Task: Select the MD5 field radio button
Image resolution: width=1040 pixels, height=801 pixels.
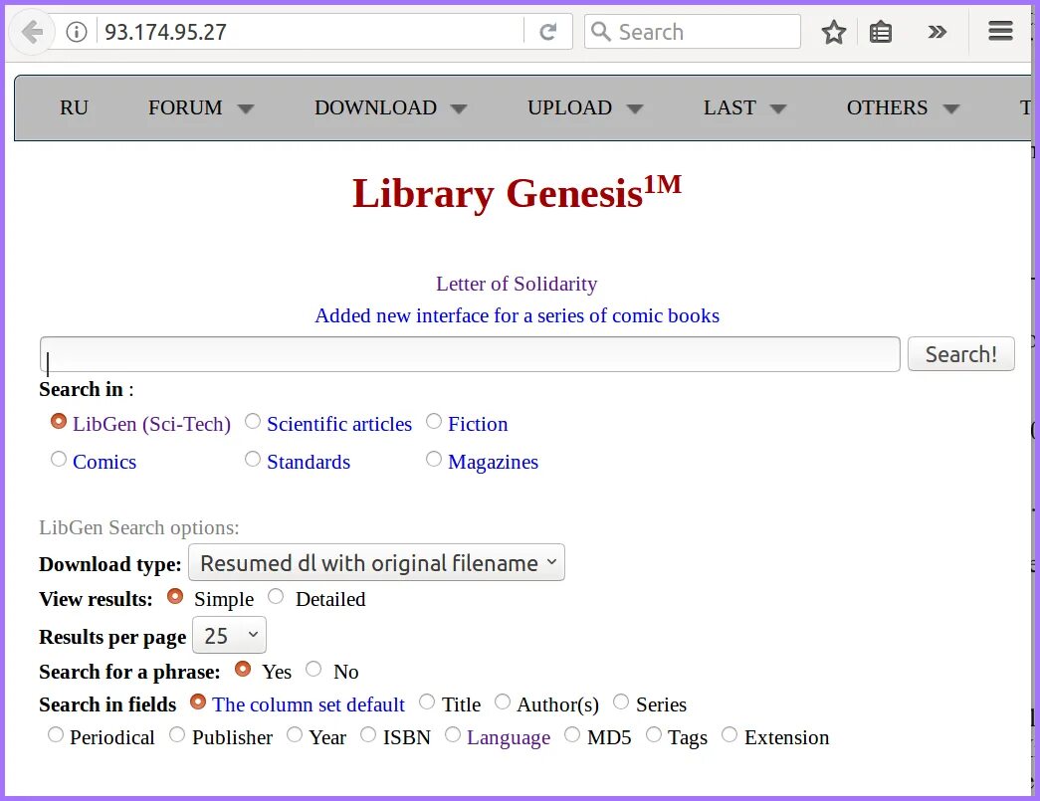Action: 571,734
